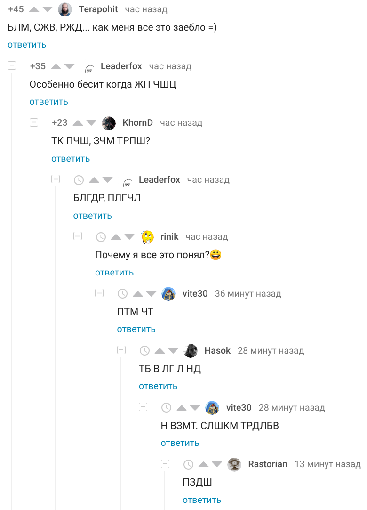Collapse KhornD's comment branch
The image size is (367, 510).
[x=34, y=122]
